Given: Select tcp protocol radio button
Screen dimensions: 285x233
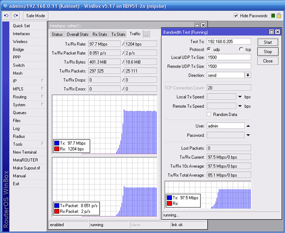Looking at the screenshot, I should tap(241, 49).
